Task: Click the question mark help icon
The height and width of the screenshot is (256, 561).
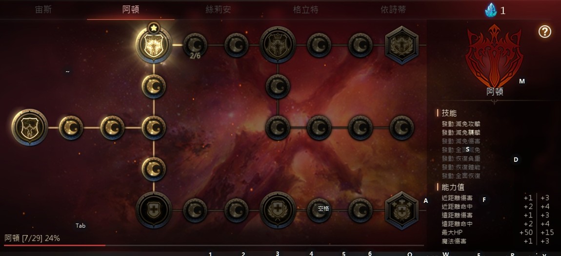Action: [x=544, y=32]
